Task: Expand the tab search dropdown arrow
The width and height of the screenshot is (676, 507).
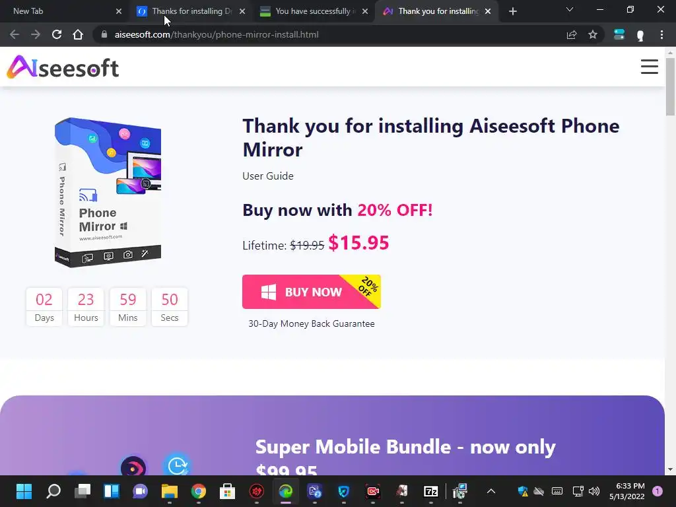Action: click(x=570, y=10)
